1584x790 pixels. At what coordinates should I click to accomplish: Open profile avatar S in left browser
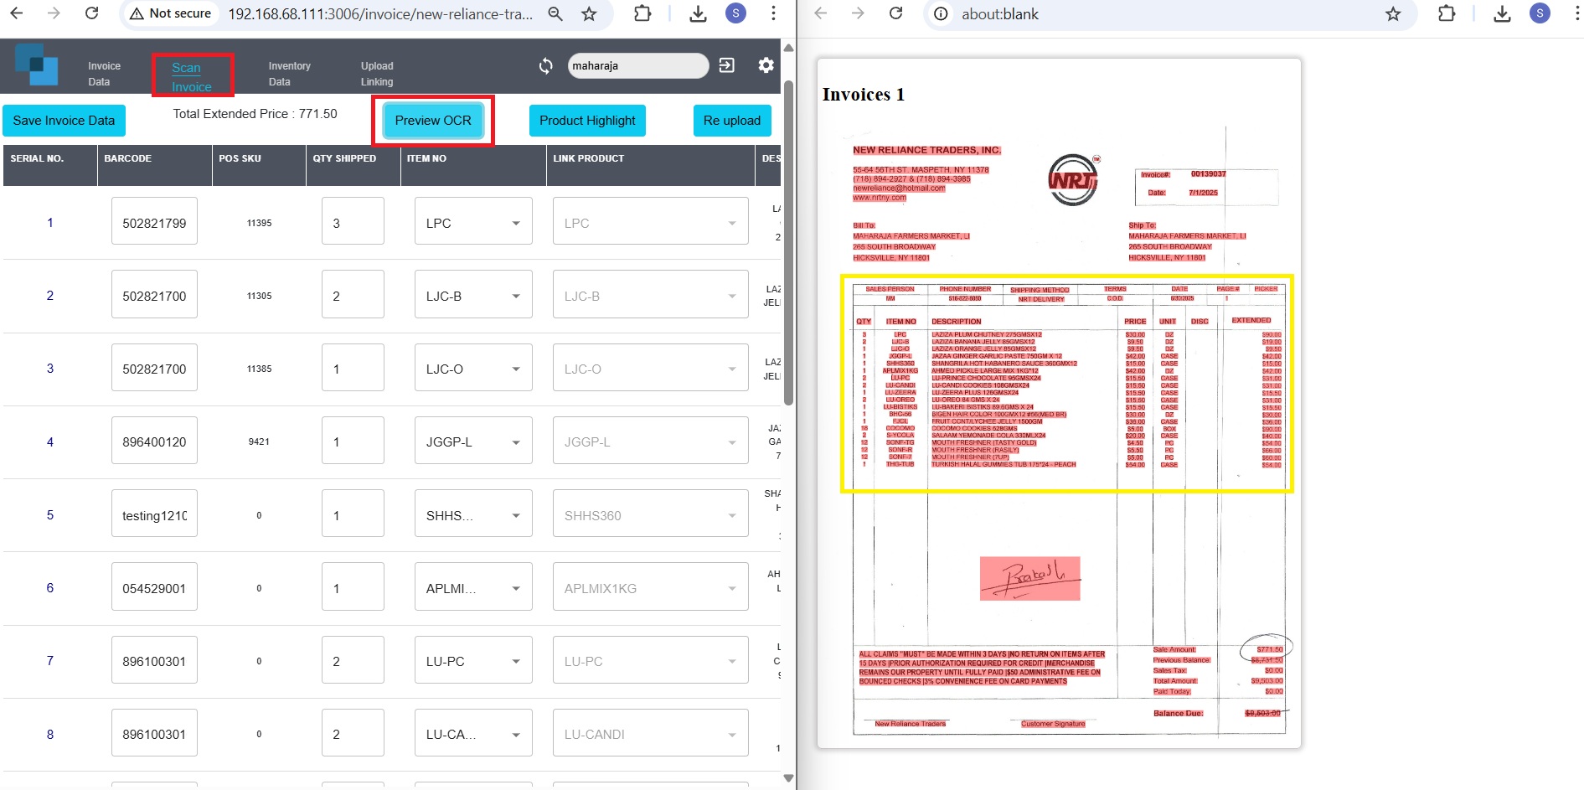[735, 13]
